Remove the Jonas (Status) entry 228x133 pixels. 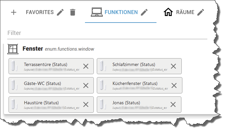[x=173, y=105]
